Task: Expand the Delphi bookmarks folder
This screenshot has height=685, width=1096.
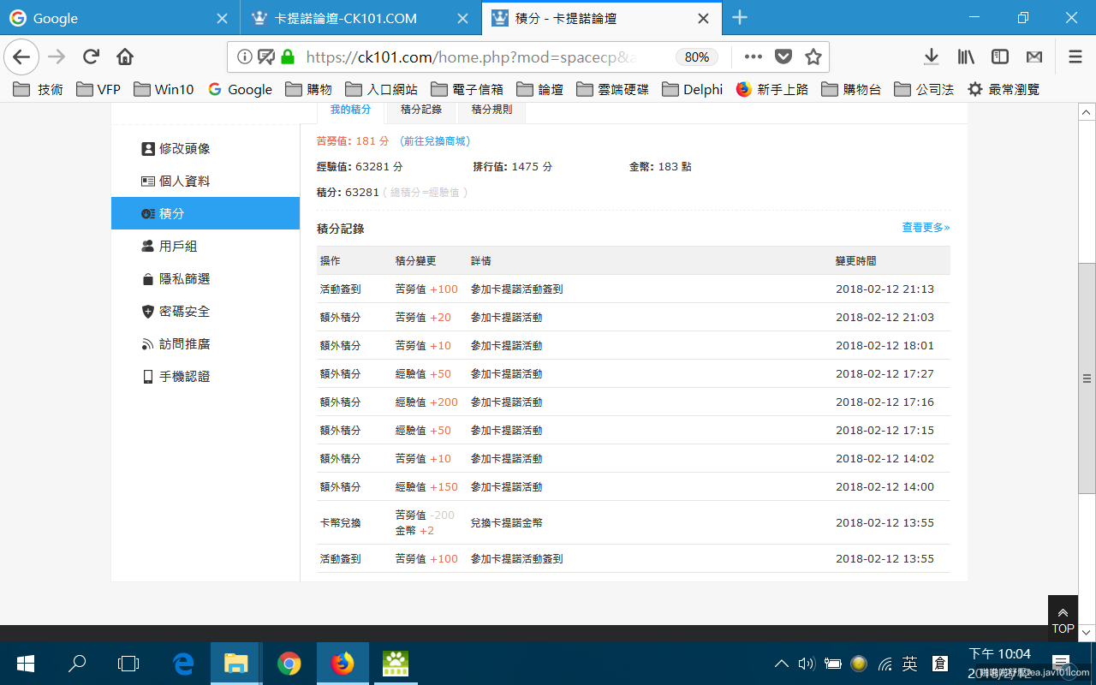Action: coord(692,89)
